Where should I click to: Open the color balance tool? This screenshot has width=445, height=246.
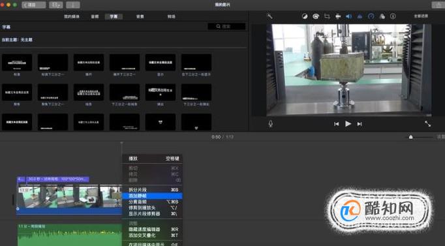305,16
